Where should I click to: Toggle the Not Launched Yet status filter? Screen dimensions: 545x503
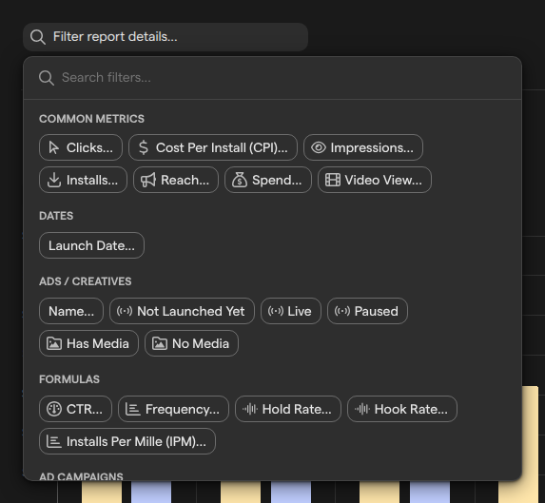coord(182,311)
